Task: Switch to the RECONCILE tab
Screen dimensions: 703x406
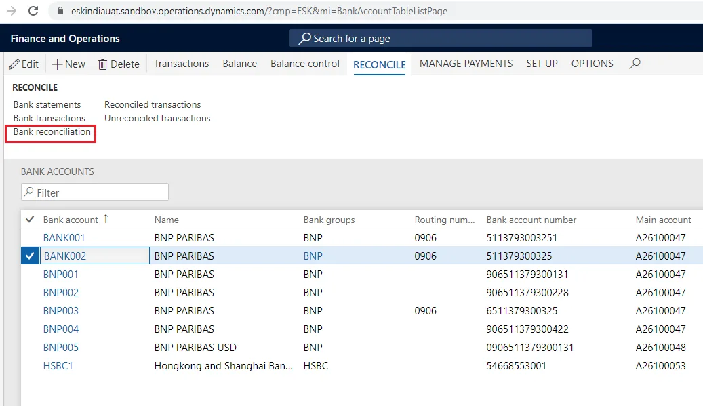Action: 380,64
